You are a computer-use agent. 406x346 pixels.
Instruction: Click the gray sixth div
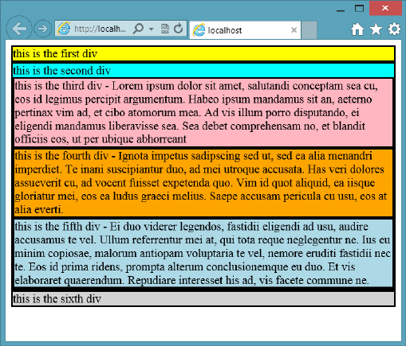tap(203, 299)
